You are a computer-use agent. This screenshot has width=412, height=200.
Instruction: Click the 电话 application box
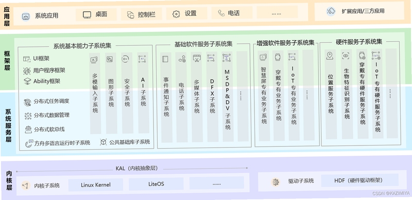(232, 13)
